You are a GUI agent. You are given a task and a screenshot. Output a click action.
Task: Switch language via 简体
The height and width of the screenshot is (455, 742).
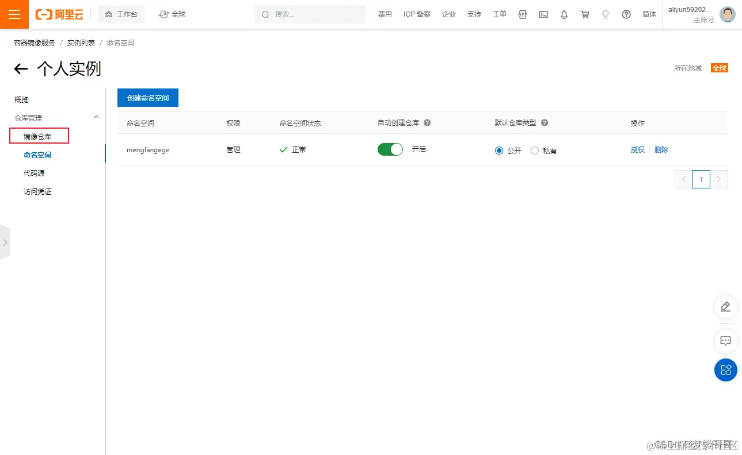pyautogui.click(x=649, y=14)
